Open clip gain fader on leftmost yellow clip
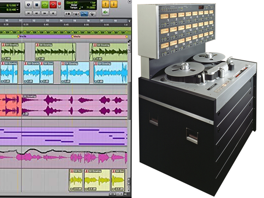Image resolution: width=264 pixels, height=198 pixels. pyautogui.click(x=71, y=189)
